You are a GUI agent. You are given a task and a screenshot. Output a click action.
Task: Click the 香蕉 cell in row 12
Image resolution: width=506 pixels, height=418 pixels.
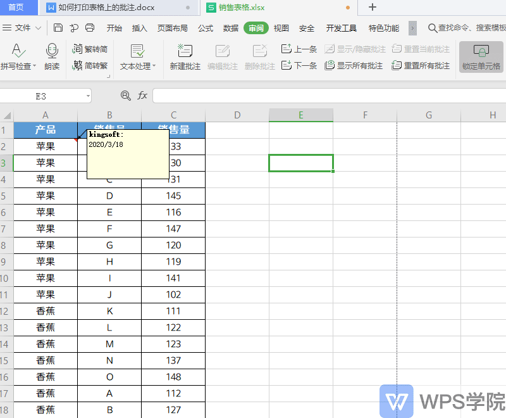[x=46, y=311]
